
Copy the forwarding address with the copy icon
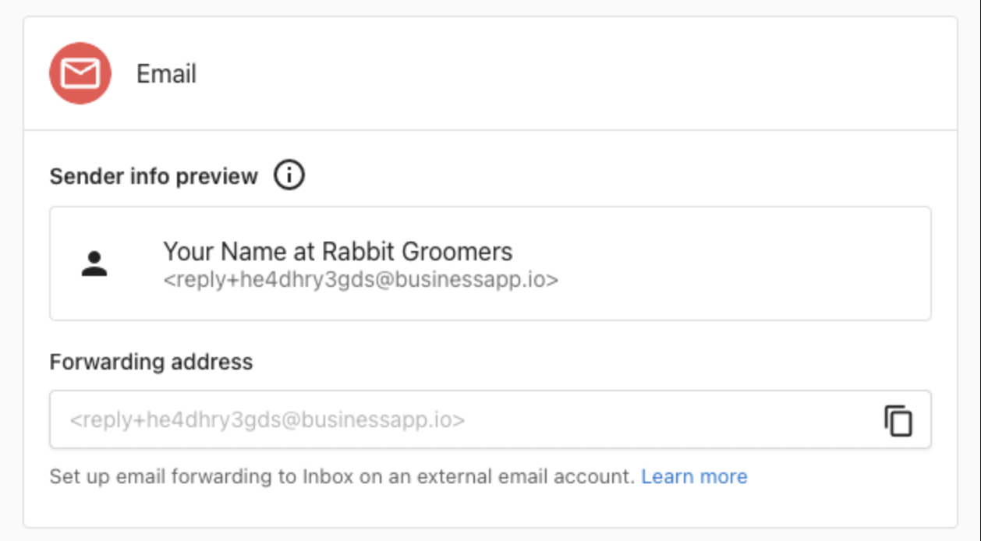898,420
